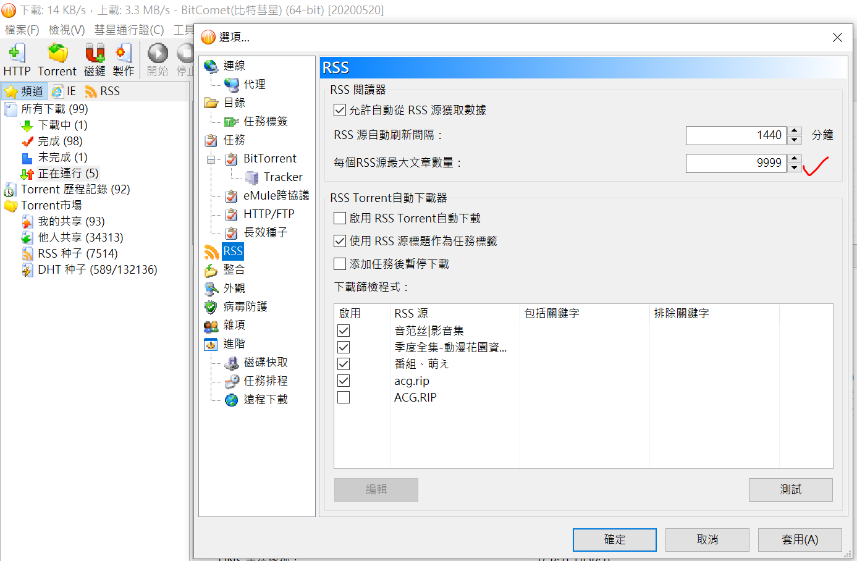The width and height of the screenshot is (857, 561).
Task: Select the 長效種子 icon
Action: coord(232,233)
